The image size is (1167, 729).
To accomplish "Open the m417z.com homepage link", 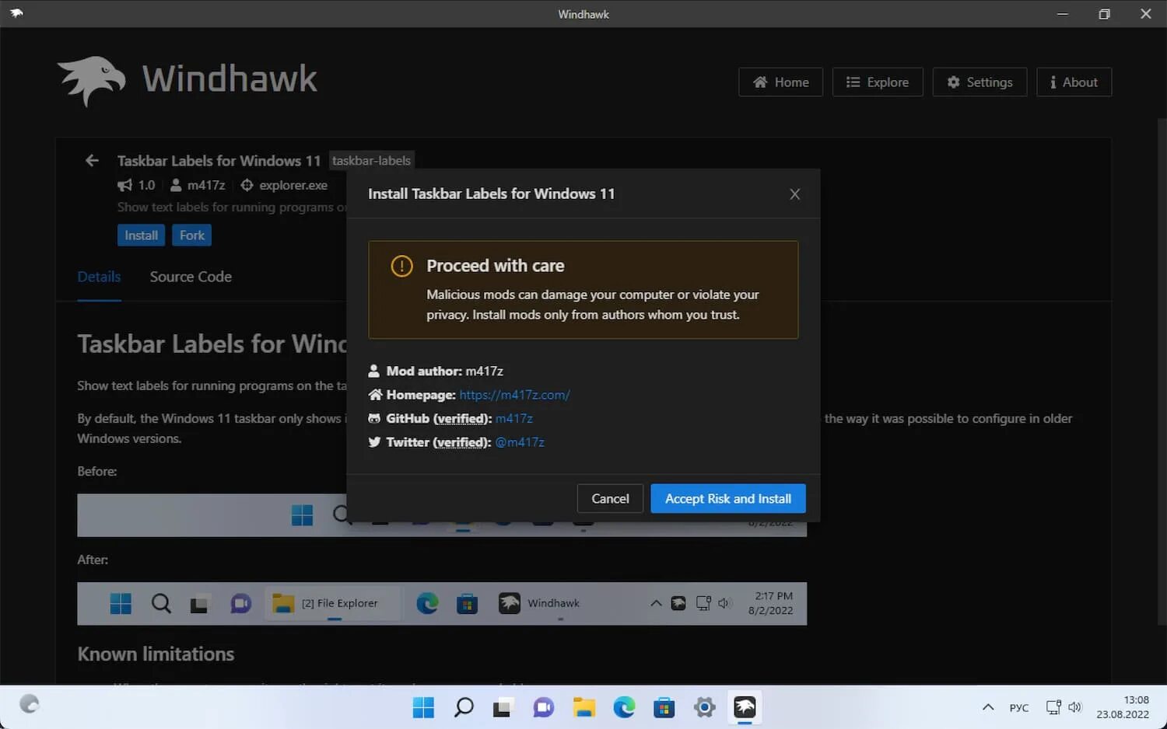I will click(x=514, y=395).
